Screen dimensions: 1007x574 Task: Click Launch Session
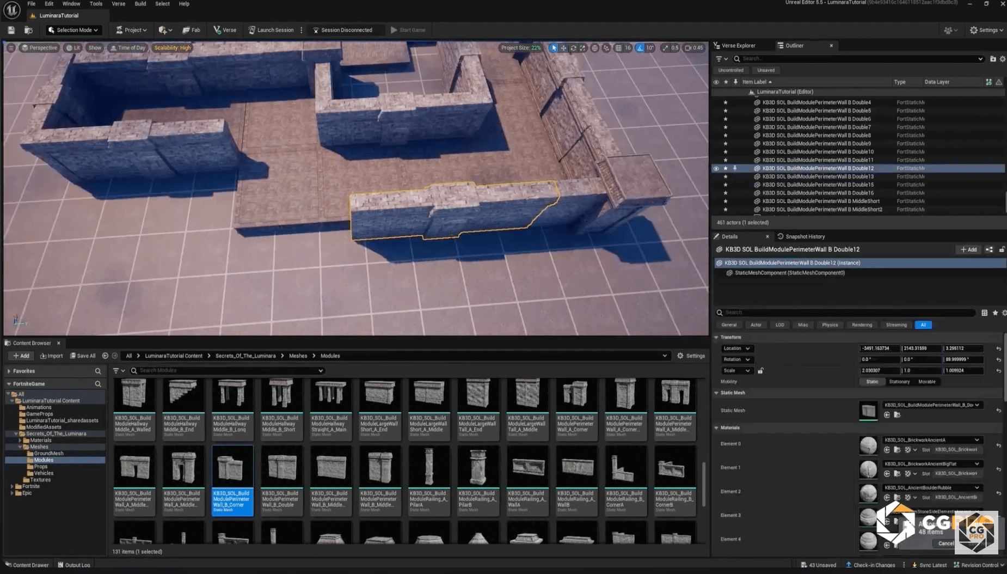(271, 30)
